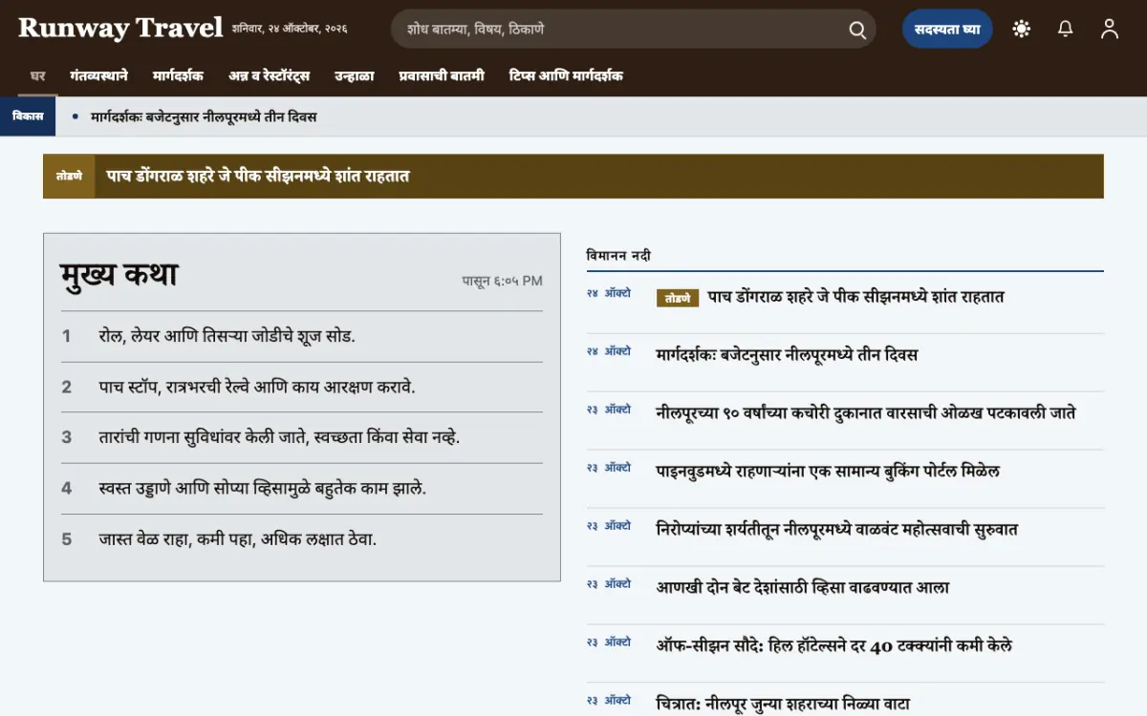
Task: Click the तोडणे tag in the banner
Action: click(69, 176)
